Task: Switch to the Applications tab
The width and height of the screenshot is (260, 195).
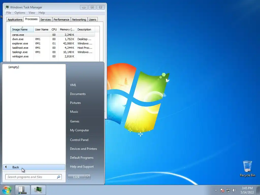Action: (x=15, y=20)
